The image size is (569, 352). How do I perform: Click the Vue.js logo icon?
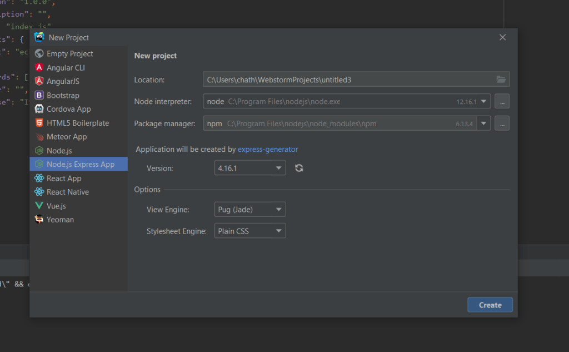(39, 206)
